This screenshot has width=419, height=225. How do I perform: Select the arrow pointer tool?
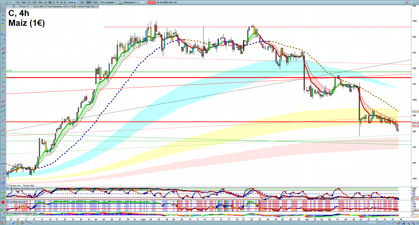pyautogui.click(x=3, y=10)
